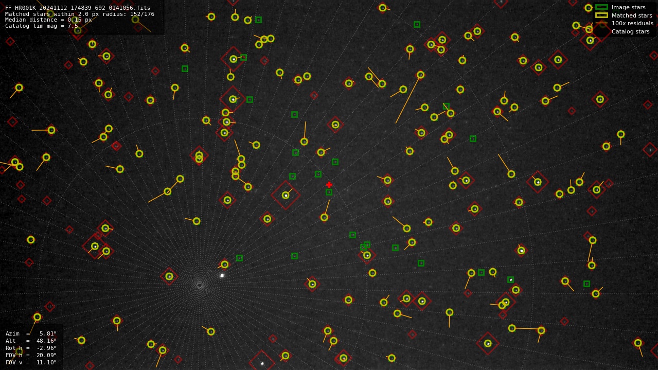Click the 'FOV v = 11.10°' readout
Screen dimensions: 658x370
tap(31, 362)
